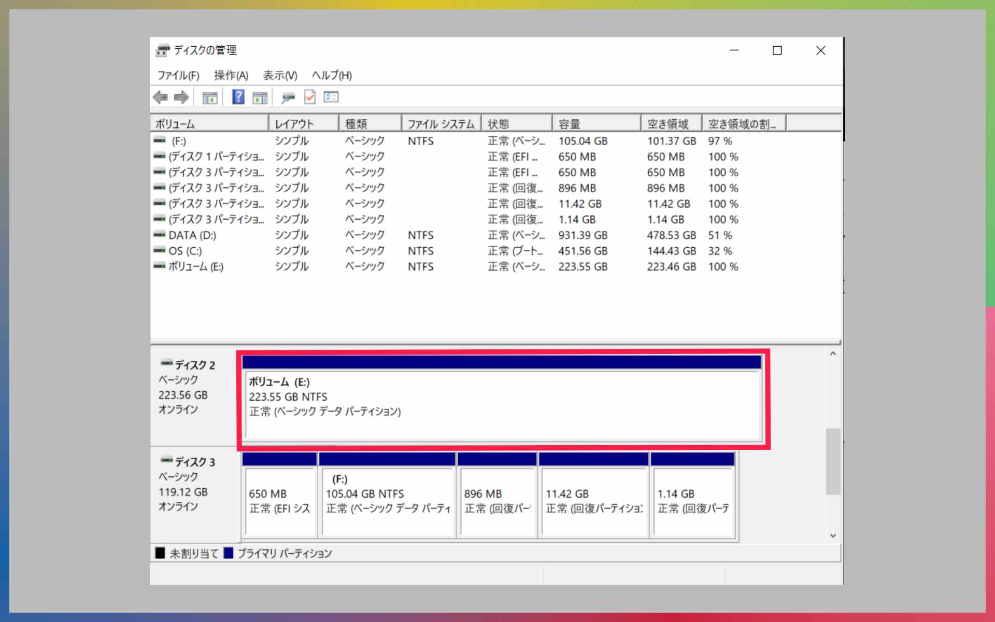995x622 pixels.
Task: Click the show/hide action pane icon
Action: (260, 97)
